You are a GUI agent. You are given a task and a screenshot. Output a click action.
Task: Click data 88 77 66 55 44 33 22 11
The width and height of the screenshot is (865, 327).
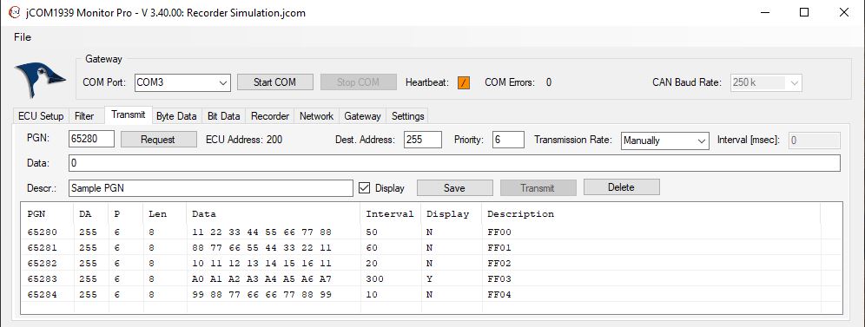[261, 248]
